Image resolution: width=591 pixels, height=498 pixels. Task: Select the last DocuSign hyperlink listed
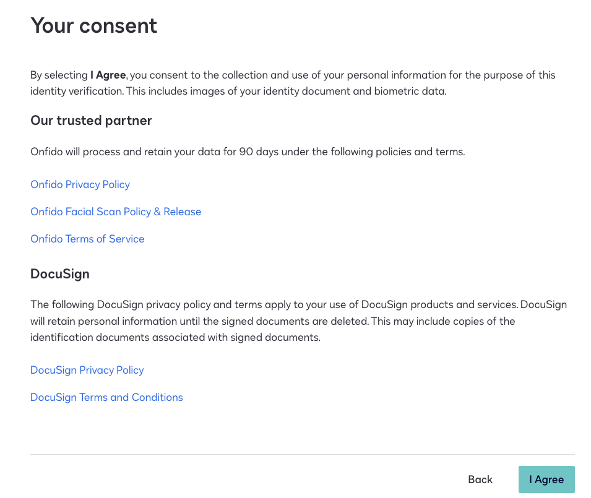coord(106,397)
